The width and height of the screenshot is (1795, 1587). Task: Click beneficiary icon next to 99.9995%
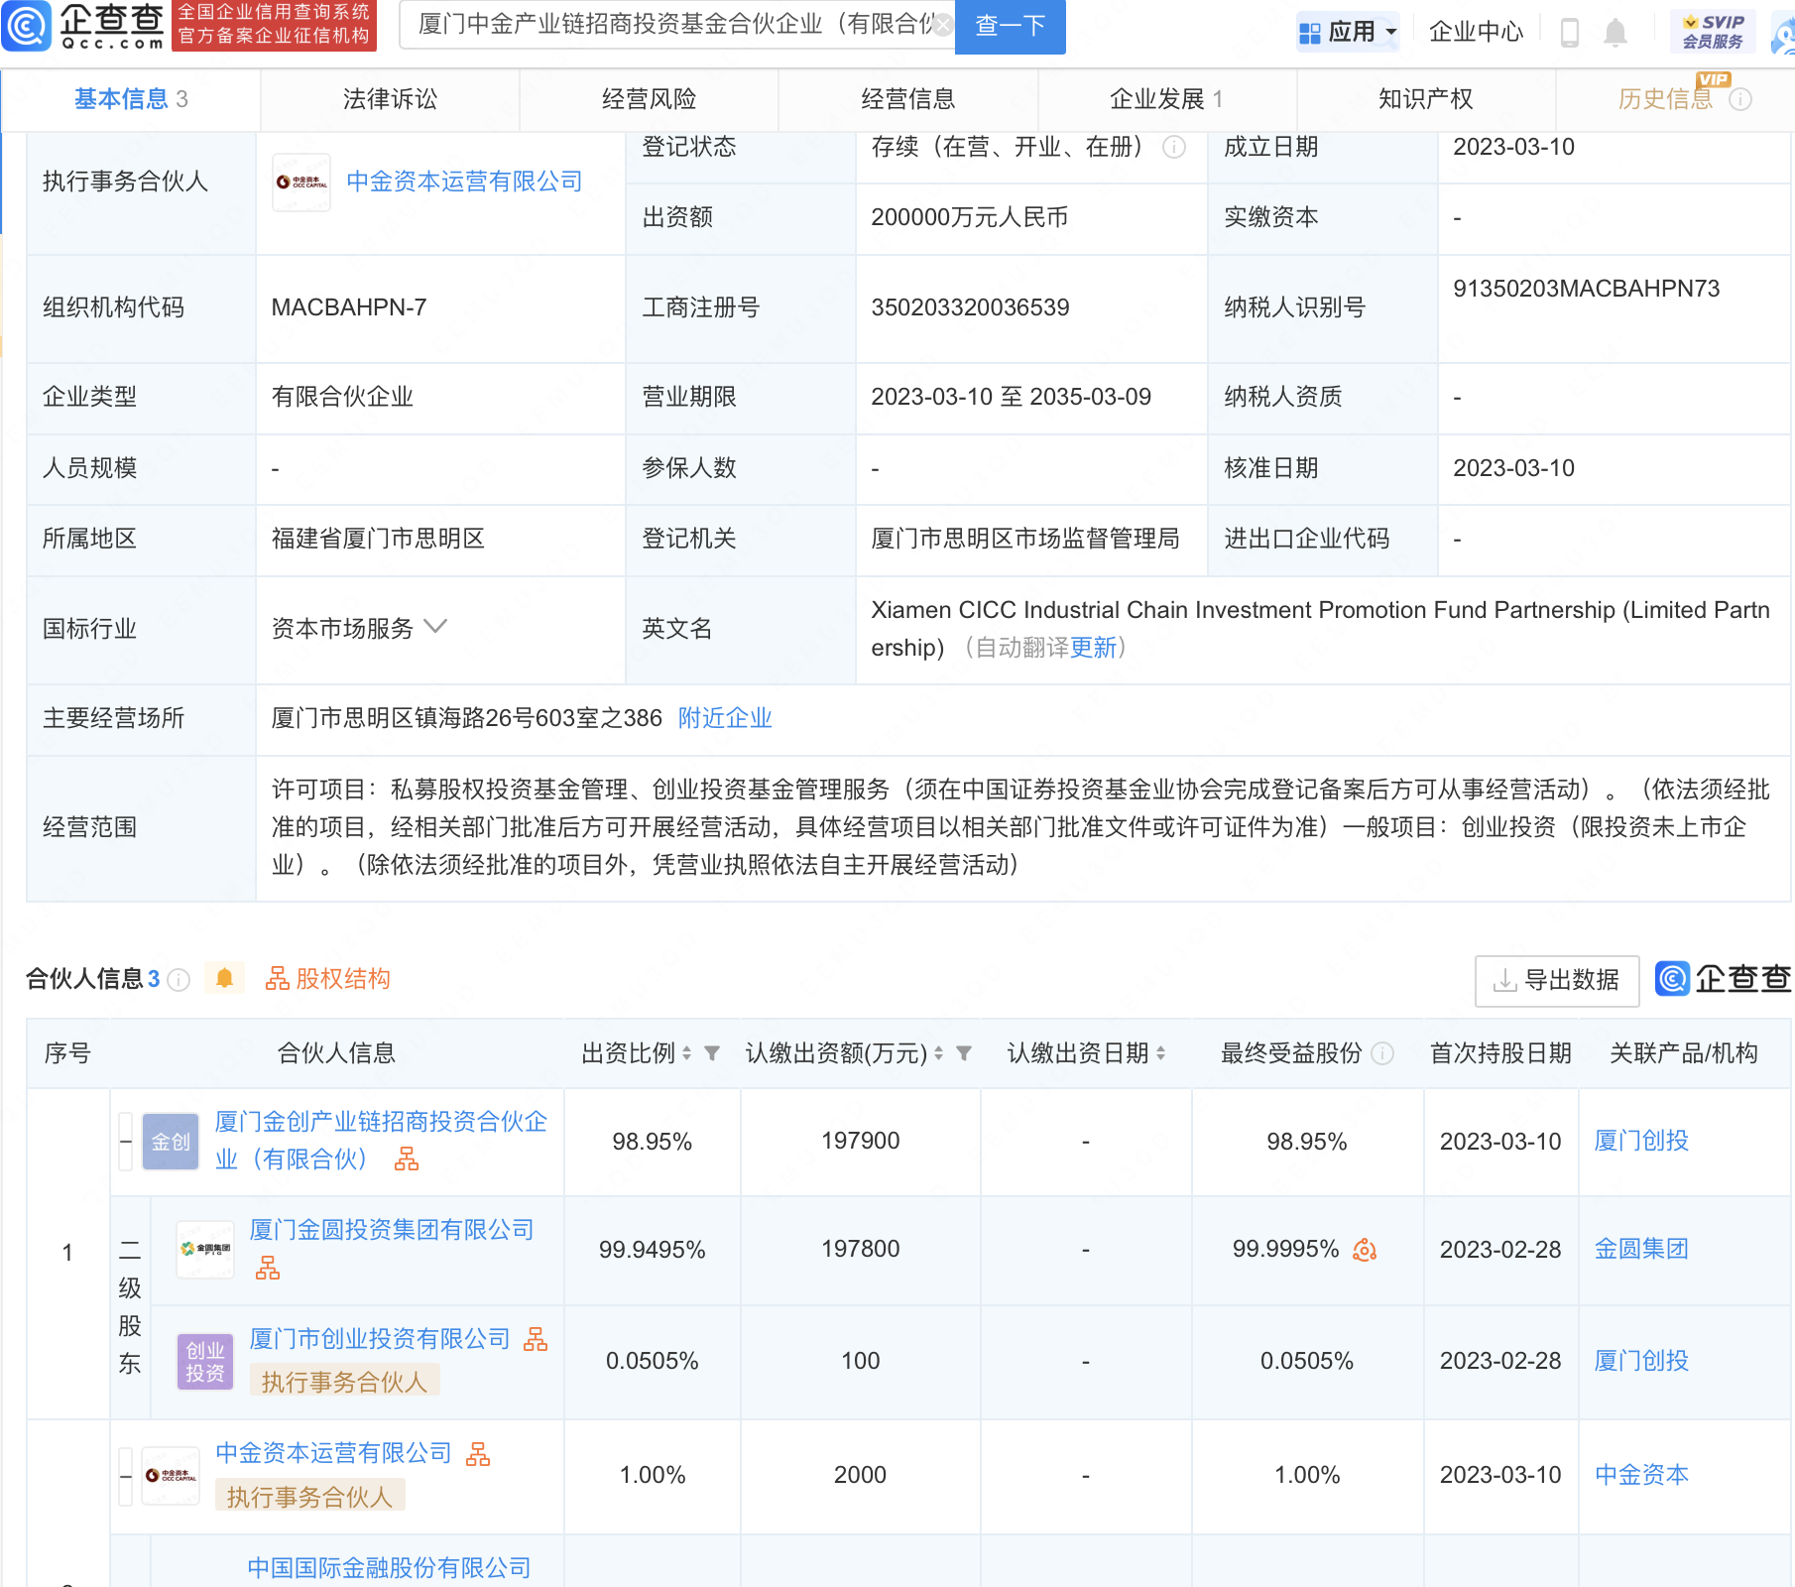[1365, 1250]
